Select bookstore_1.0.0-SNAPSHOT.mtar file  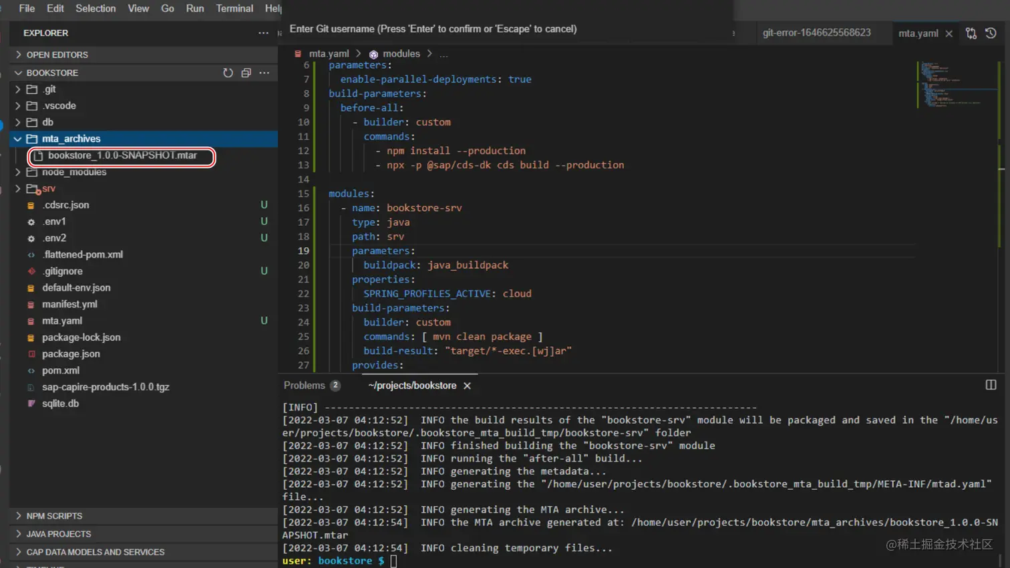point(122,156)
